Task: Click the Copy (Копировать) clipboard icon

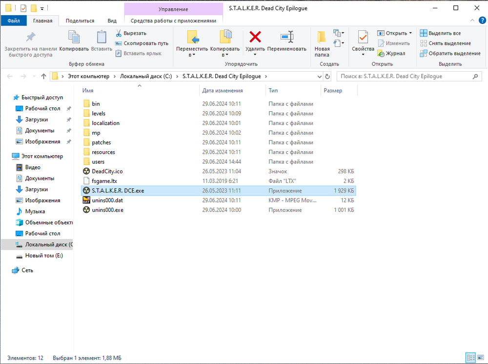Action: pyautogui.click(x=74, y=37)
